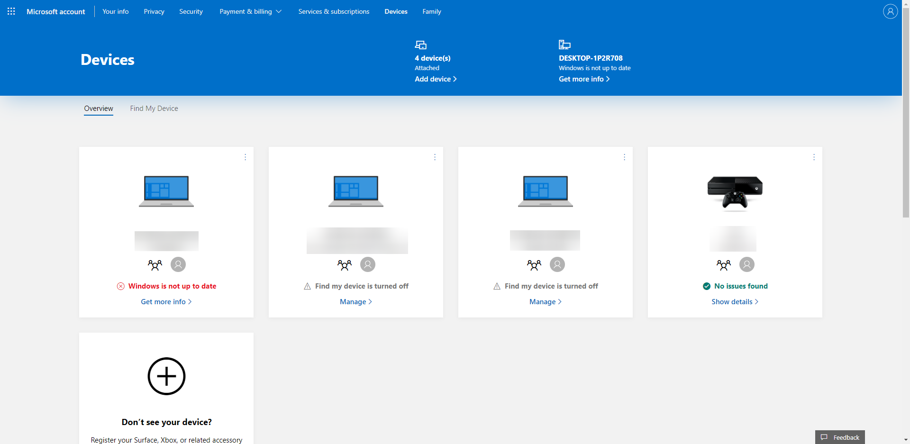Click 'Find my device is turned off' on third card

pos(551,286)
